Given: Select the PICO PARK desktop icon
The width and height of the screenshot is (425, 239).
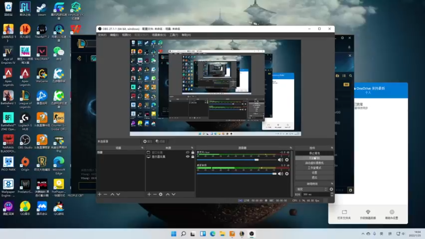Looking at the screenshot, I should pos(8,164).
